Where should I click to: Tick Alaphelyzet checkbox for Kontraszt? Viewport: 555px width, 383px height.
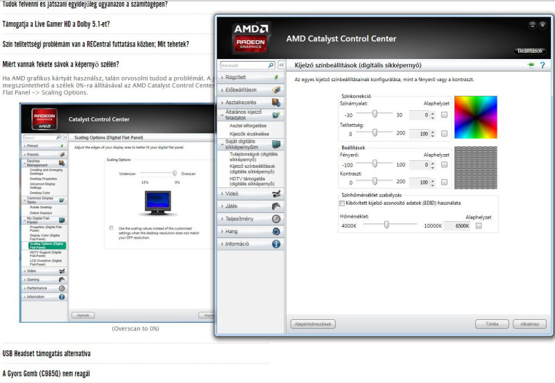click(x=445, y=182)
